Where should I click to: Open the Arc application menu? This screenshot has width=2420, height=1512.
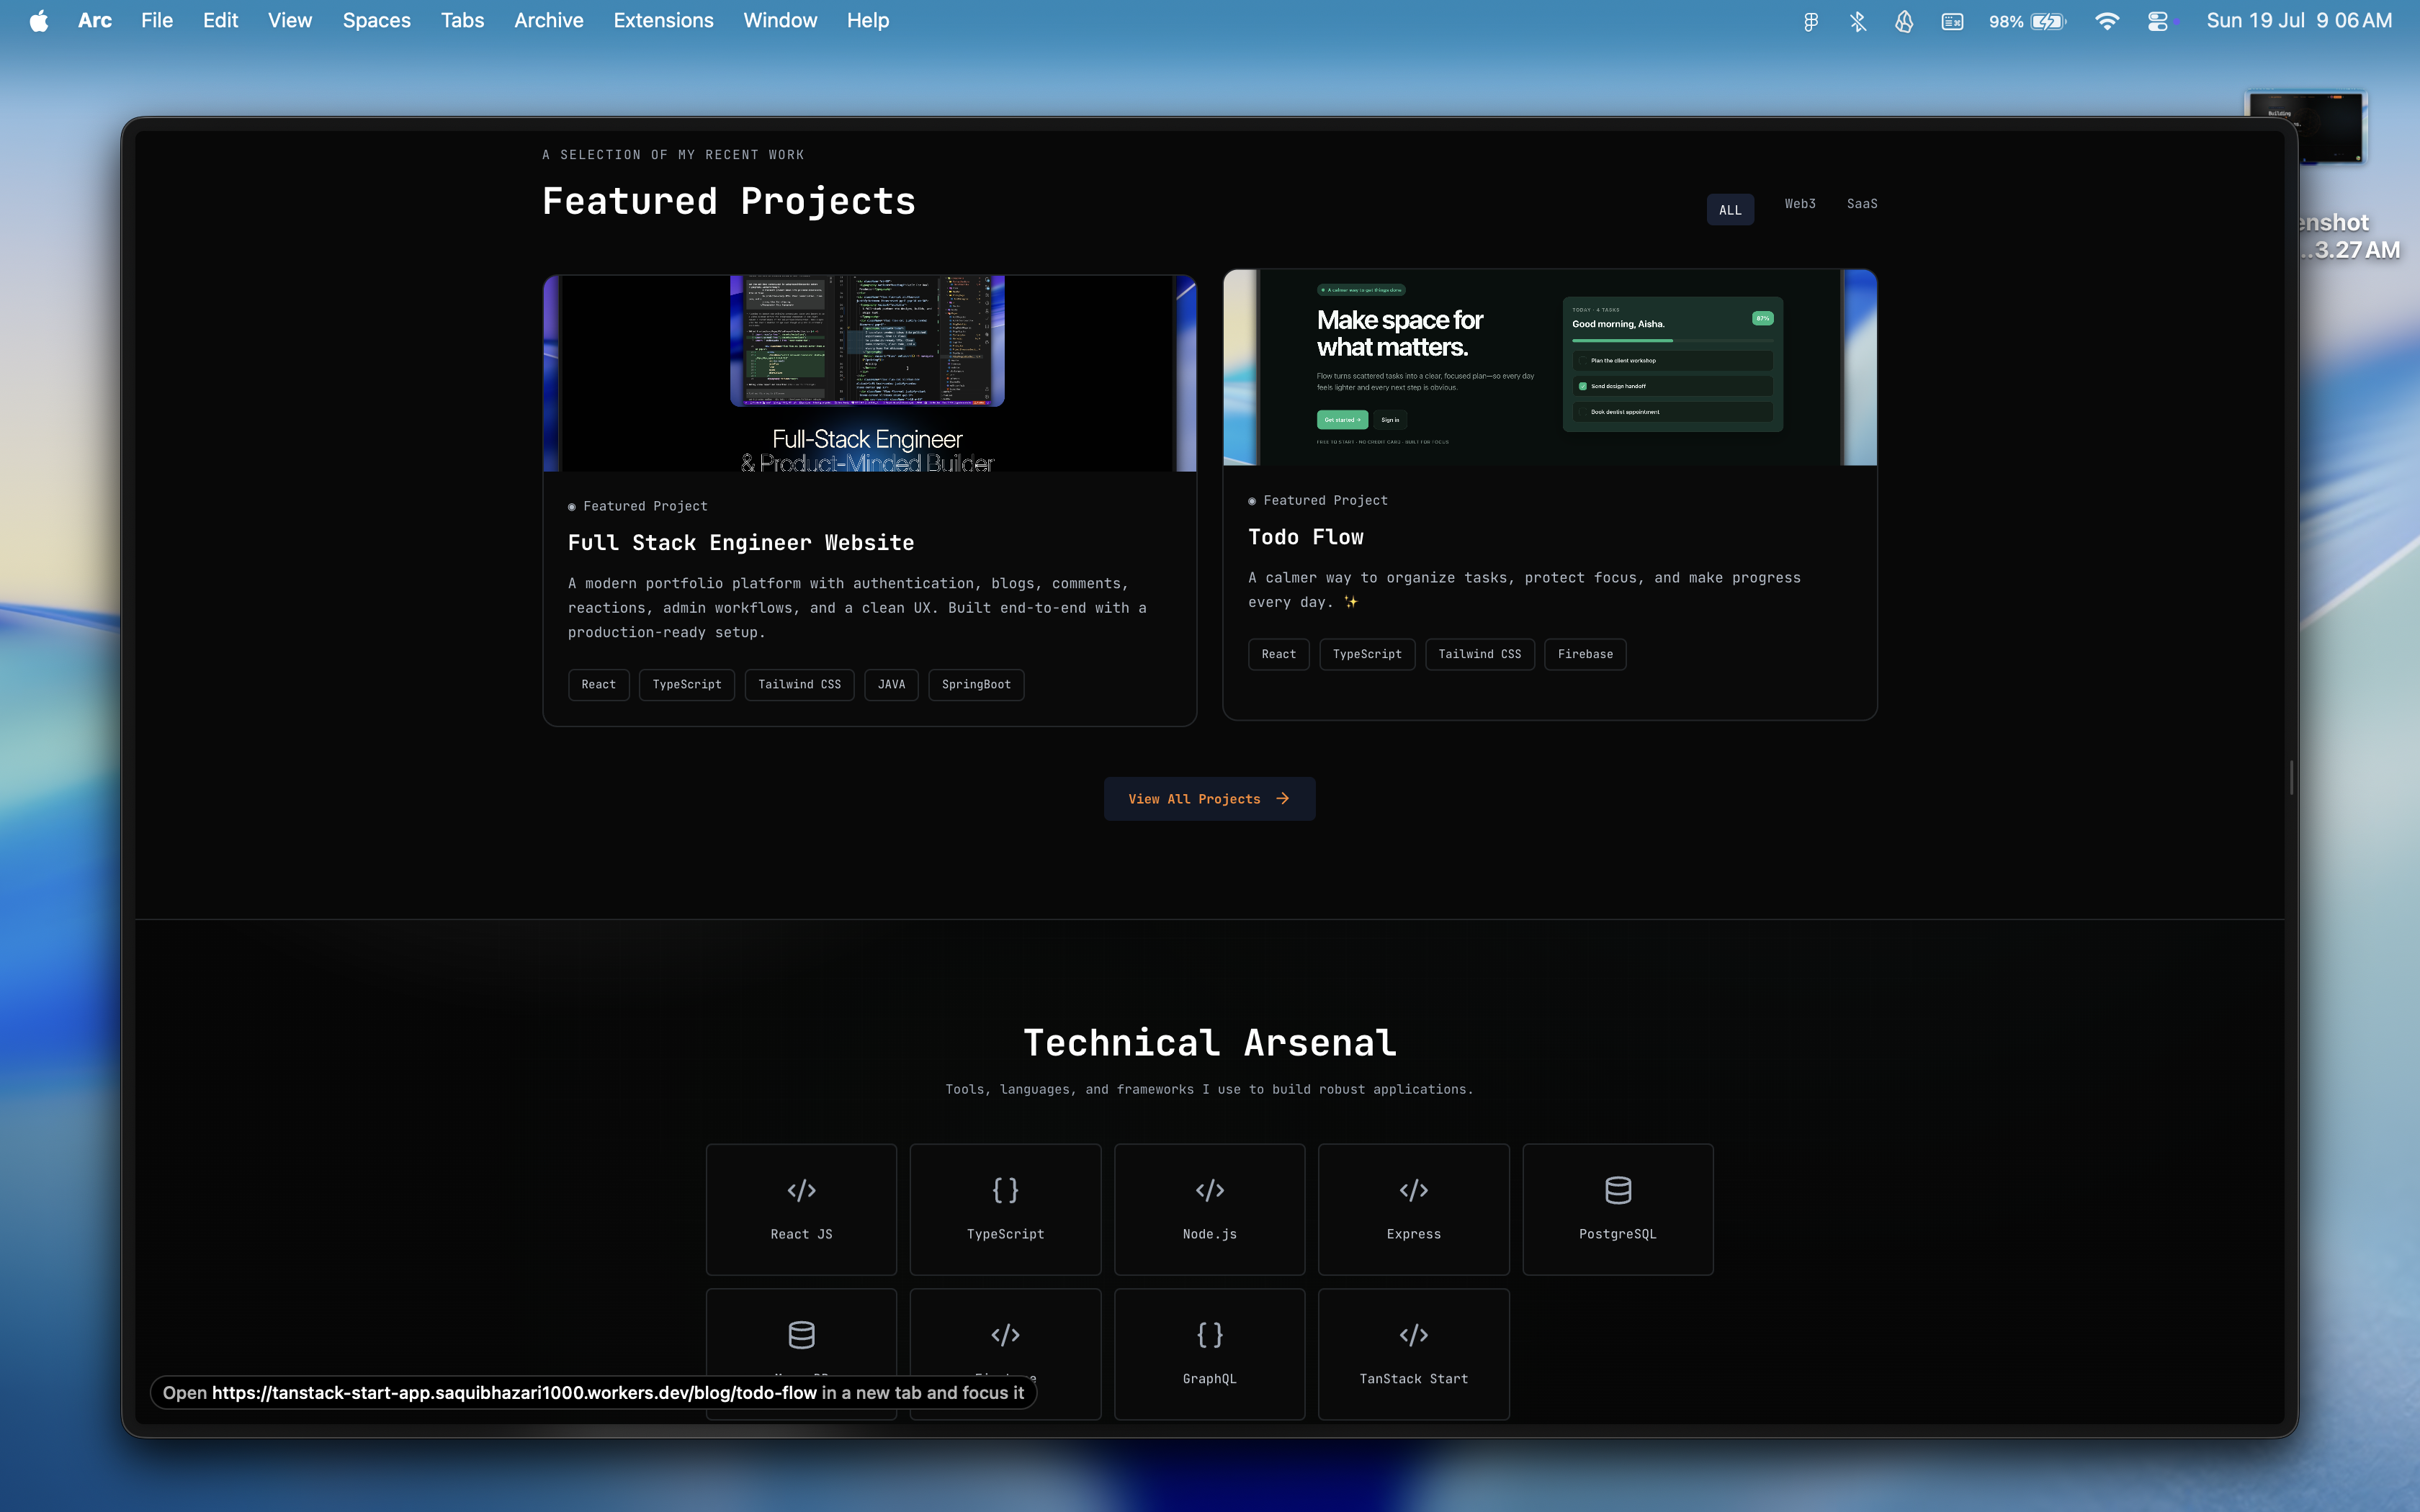[x=95, y=21]
